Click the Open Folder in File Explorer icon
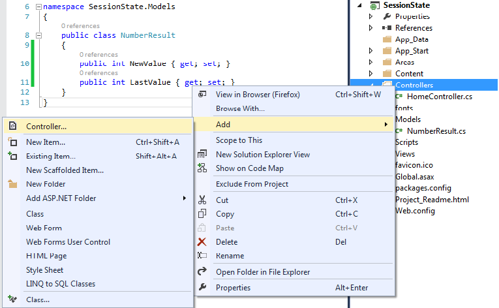 pyautogui.click(x=202, y=271)
